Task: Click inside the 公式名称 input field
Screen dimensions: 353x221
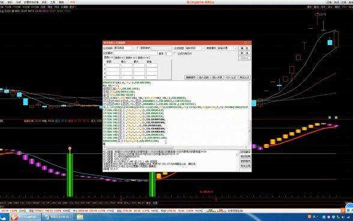Action: tap(123, 48)
